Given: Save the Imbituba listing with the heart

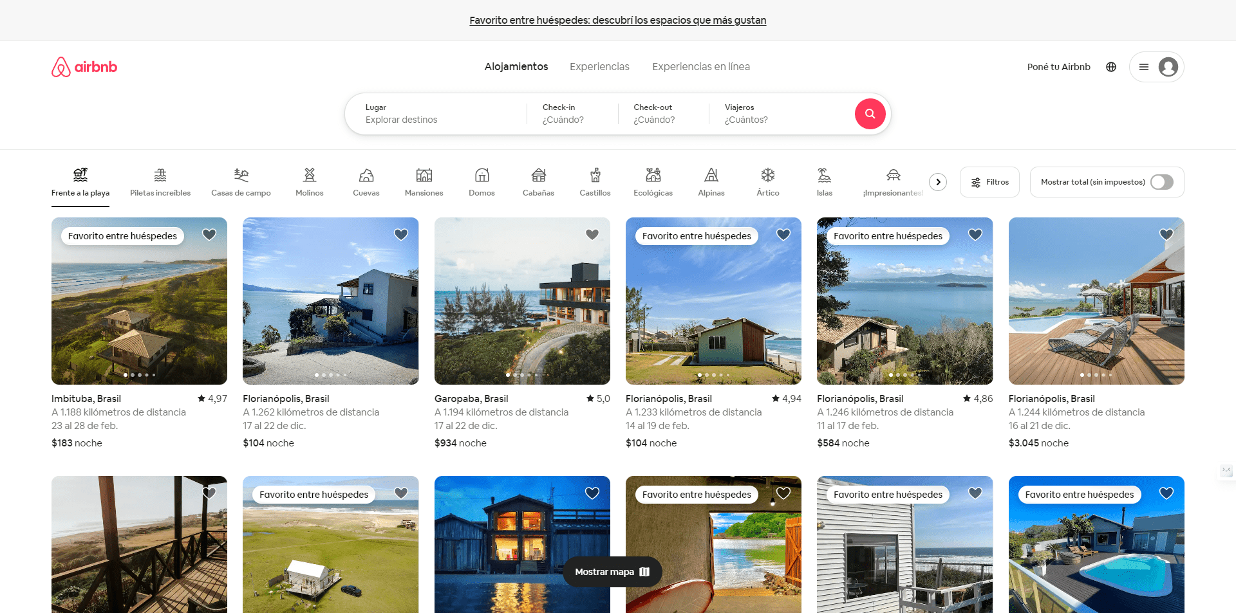Looking at the screenshot, I should (x=209, y=235).
